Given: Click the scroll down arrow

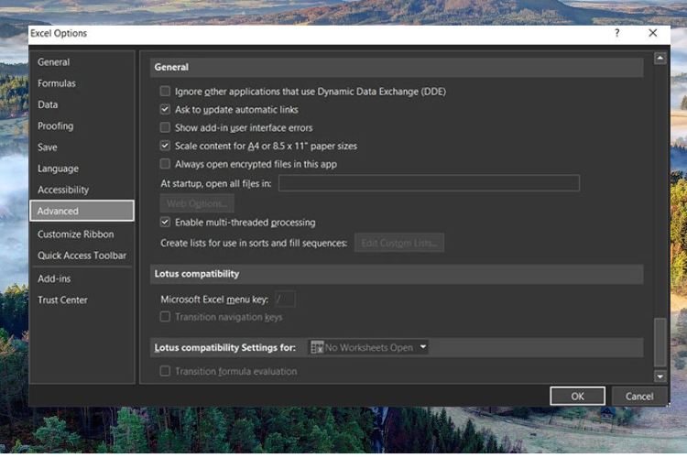Looking at the screenshot, I should (x=660, y=376).
